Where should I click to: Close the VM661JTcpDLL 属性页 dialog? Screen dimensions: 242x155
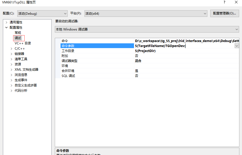[x=236, y=2]
